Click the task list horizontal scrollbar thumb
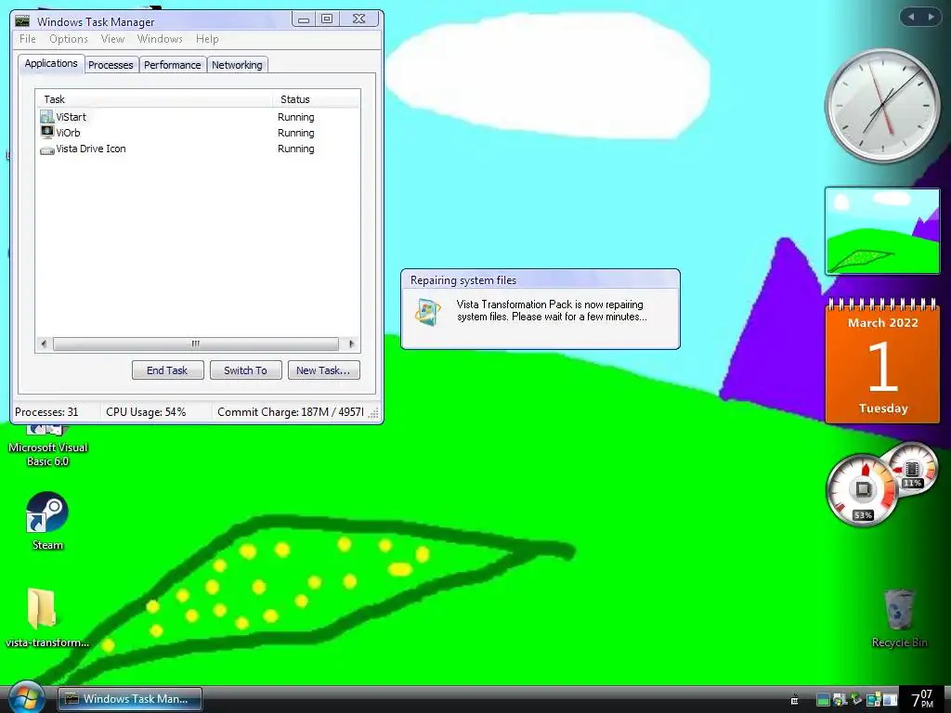 coord(195,344)
